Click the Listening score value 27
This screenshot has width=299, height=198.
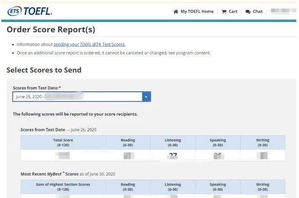tap(173, 155)
